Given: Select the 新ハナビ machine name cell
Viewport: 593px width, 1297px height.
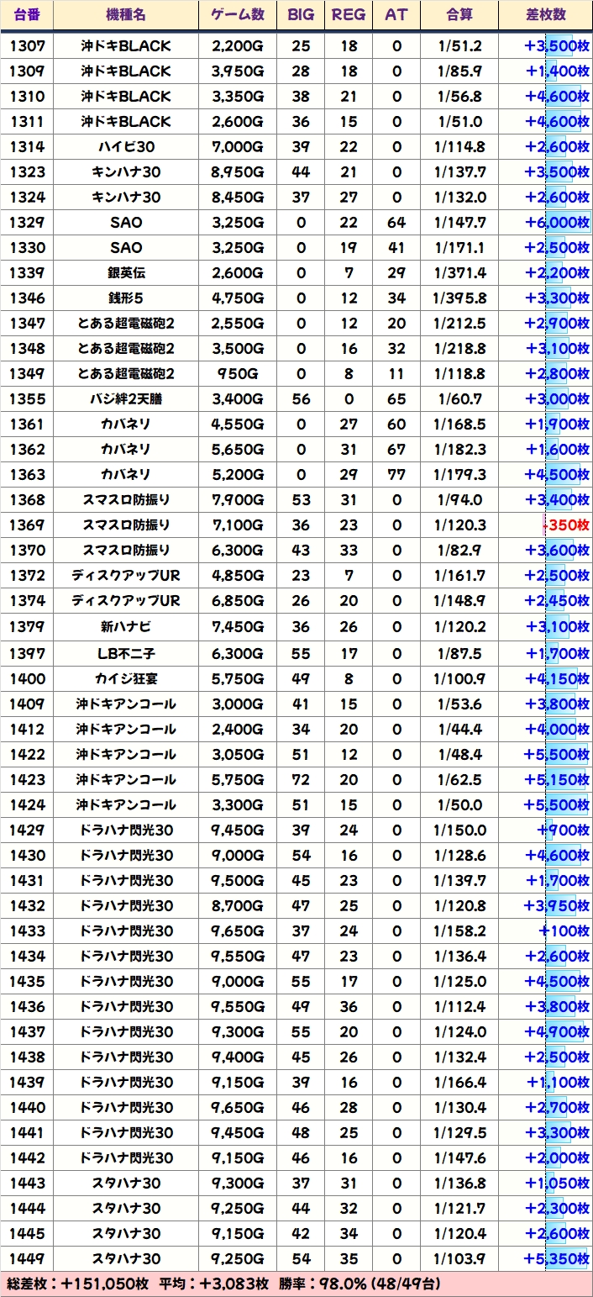Looking at the screenshot, I should point(126,626).
